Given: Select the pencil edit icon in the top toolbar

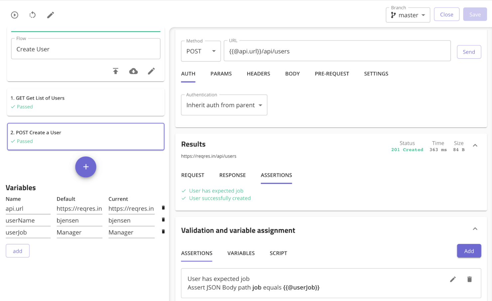Looking at the screenshot, I should [x=50, y=15].
